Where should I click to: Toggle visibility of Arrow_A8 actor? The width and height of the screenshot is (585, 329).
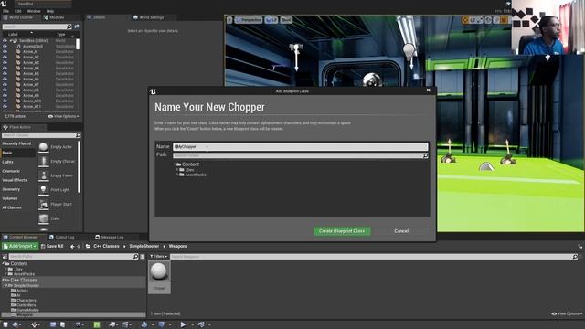[5, 90]
